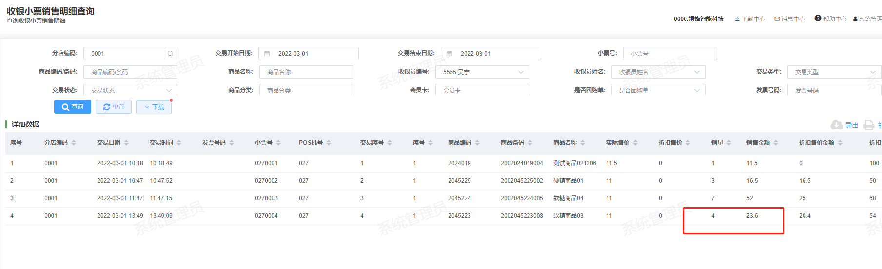Focus the 商品名称 input field
This screenshot has width=882, height=269.
tap(306, 72)
